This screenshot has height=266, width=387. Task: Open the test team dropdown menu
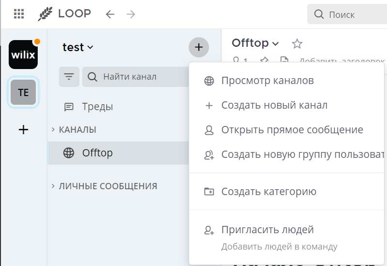pos(77,47)
